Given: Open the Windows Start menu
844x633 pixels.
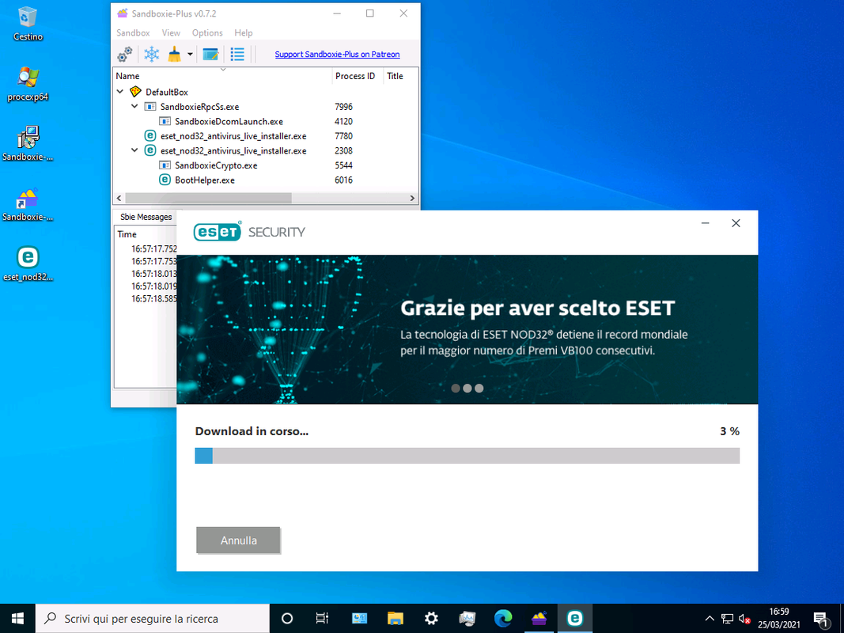Looking at the screenshot, I should [x=17, y=619].
